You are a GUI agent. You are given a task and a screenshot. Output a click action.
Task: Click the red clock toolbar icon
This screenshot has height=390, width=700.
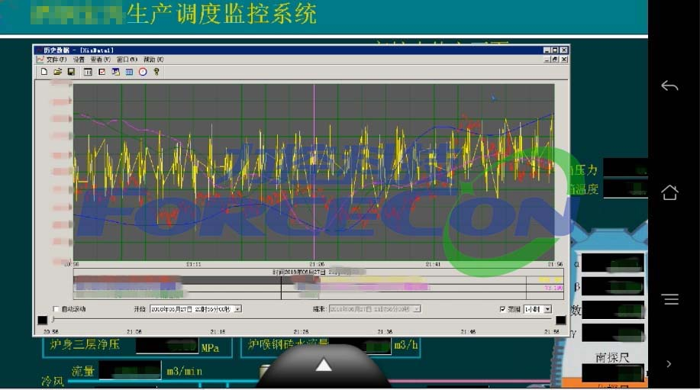coord(143,72)
